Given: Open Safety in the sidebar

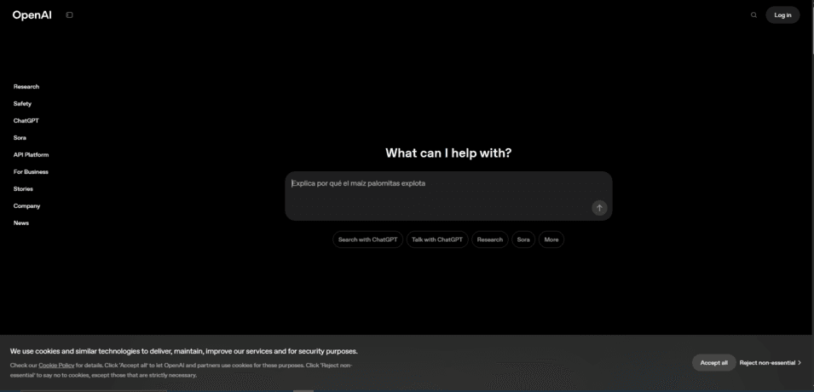Looking at the screenshot, I should (x=22, y=104).
